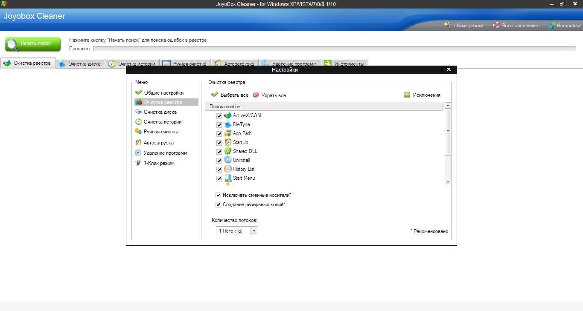Click the Поиск ошибок list header
Image resolution: width=583 pixels, height=311 pixels.
click(x=324, y=107)
